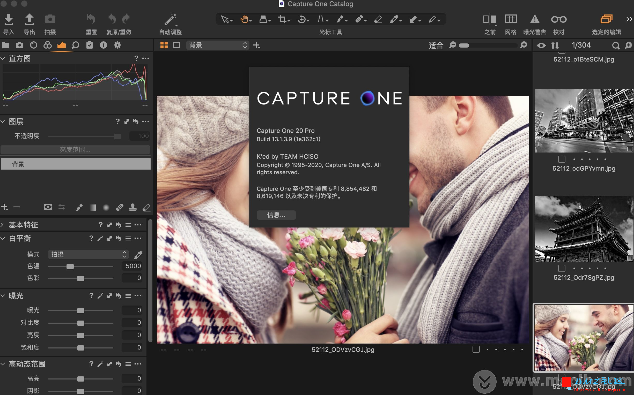Open the Color circles tool tab

48,45
